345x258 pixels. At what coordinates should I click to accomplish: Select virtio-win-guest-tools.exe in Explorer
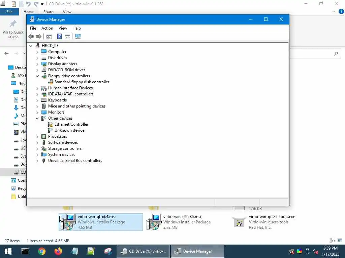(x=264, y=222)
